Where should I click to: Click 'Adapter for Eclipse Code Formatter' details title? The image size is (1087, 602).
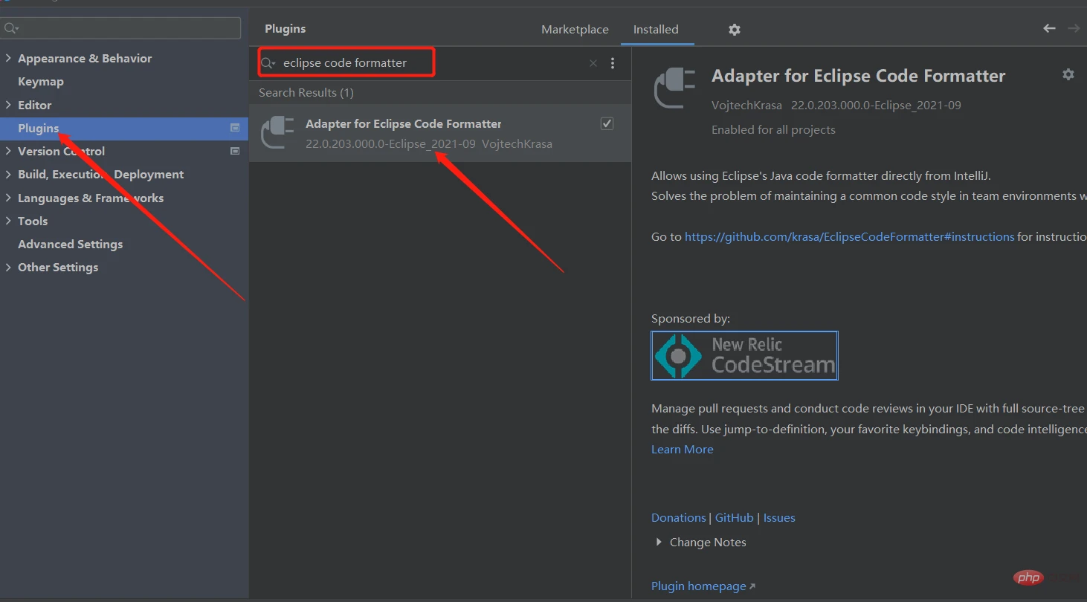tap(858, 76)
